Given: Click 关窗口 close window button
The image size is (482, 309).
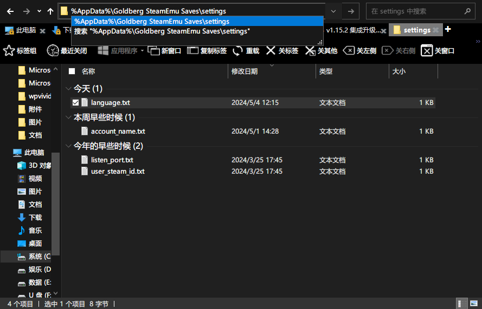Looking at the screenshot, I should [438, 51].
